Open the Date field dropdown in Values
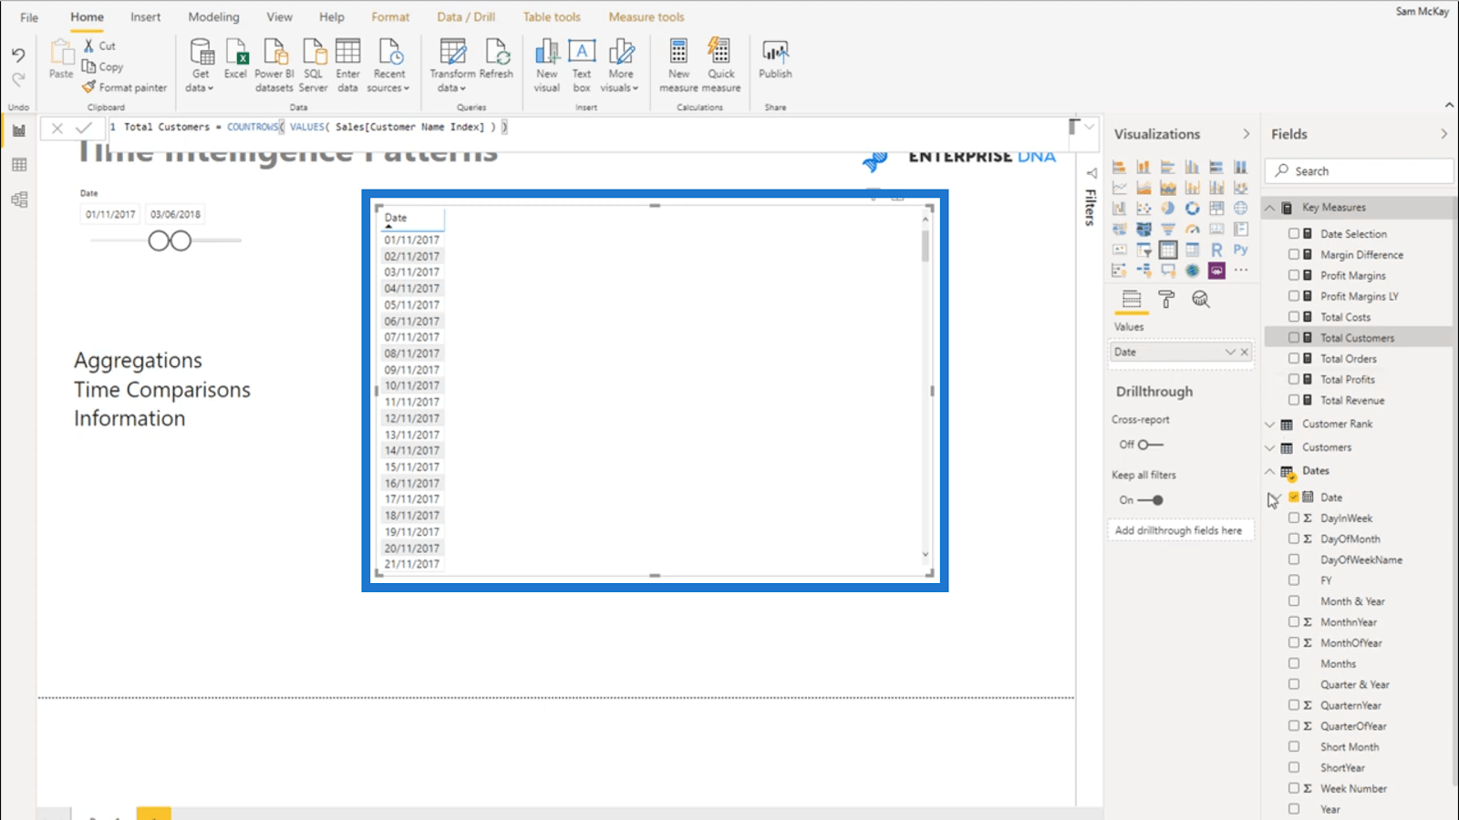The width and height of the screenshot is (1459, 820). (x=1230, y=352)
